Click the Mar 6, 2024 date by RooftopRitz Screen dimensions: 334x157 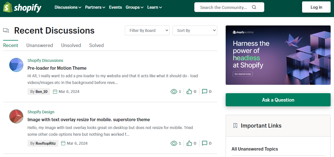tap(77, 143)
